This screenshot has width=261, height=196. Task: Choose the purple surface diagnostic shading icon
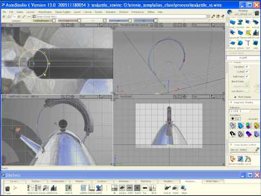coord(248,134)
